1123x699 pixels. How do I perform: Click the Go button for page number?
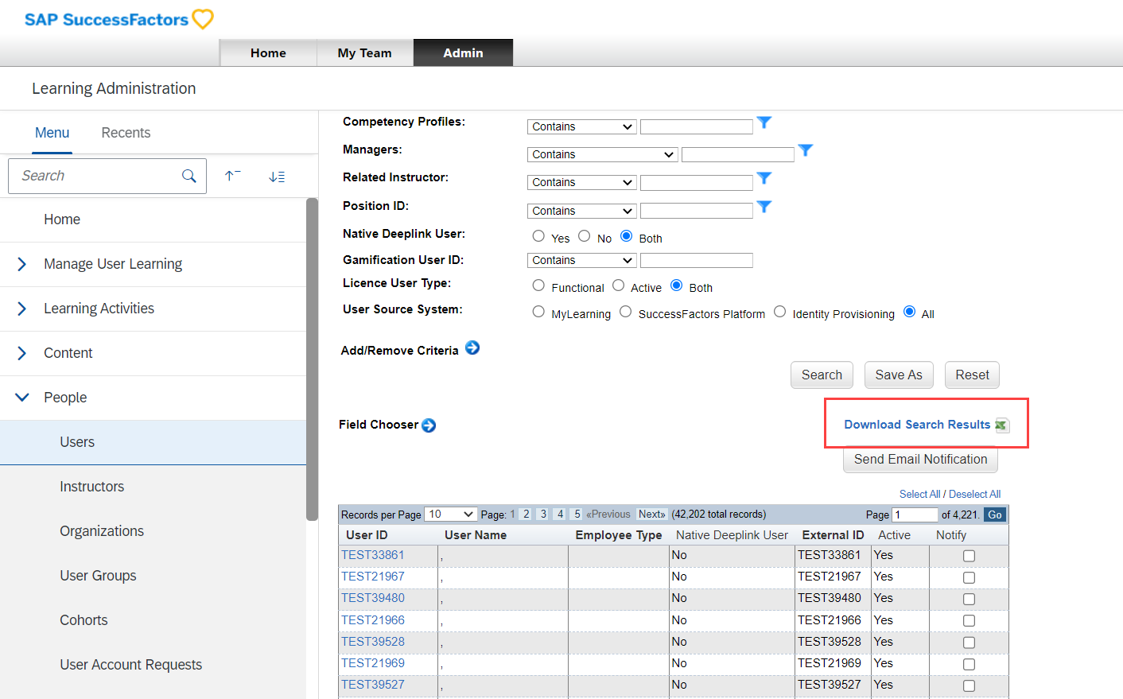tap(995, 515)
